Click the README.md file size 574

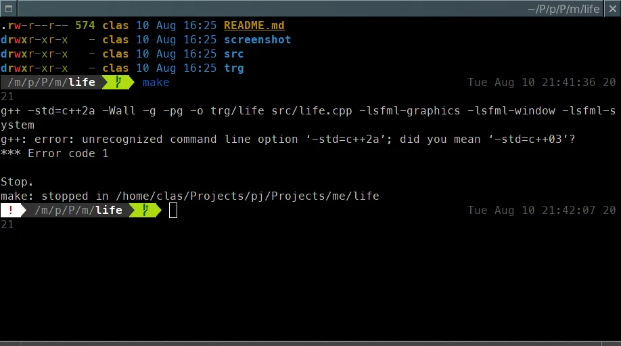pos(85,25)
